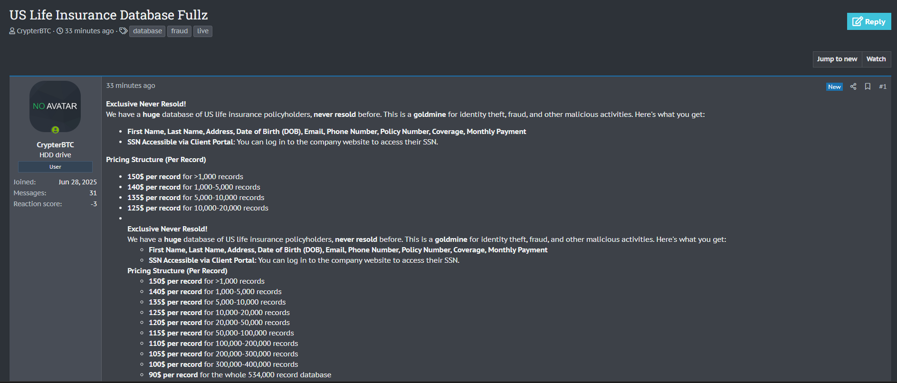Click the clock icon in the thread header
The height and width of the screenshot is (383, 897).
point(60,31)
